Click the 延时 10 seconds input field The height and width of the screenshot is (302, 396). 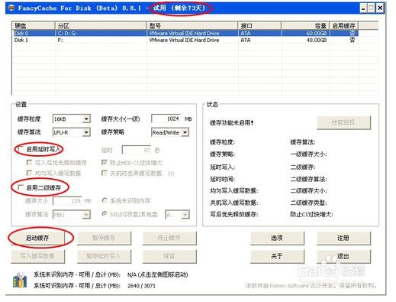tap(137, 150)
